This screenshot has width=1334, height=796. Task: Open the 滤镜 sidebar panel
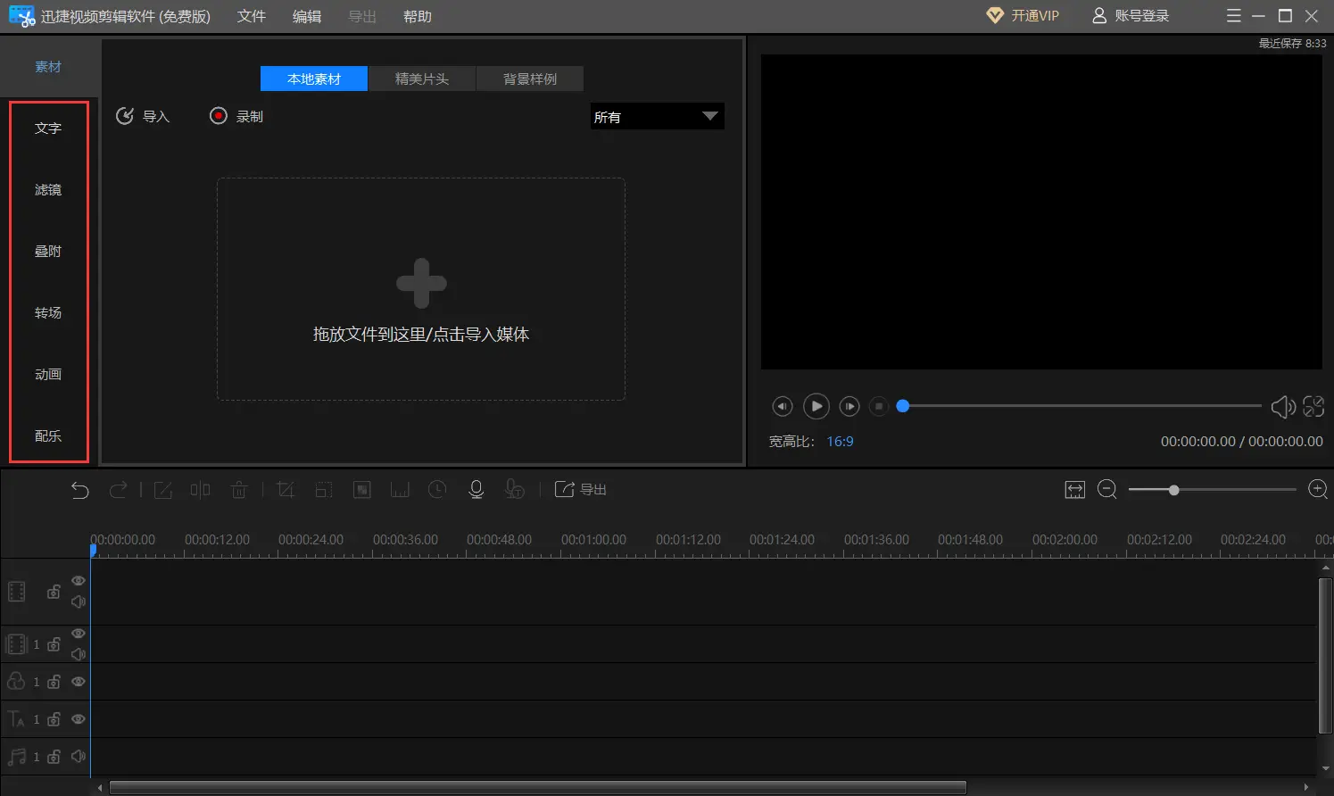tap(48, 190)
